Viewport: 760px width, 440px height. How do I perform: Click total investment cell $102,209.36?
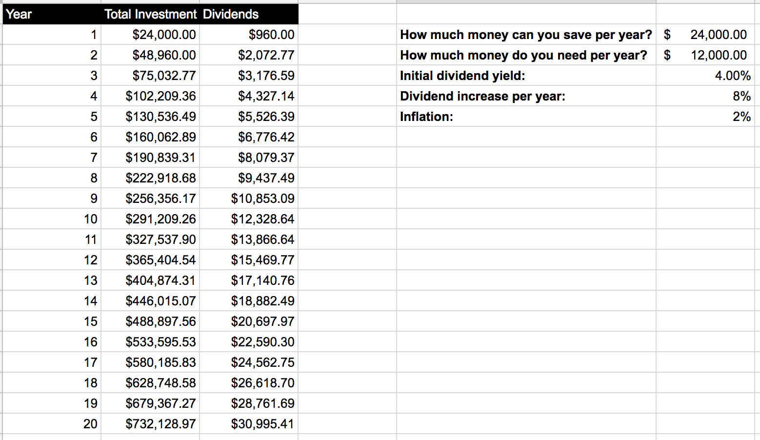[x=150, y=96]
